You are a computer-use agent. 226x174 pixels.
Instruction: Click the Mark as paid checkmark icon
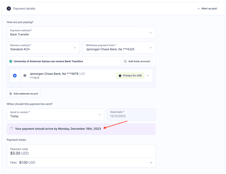(198, 8)
